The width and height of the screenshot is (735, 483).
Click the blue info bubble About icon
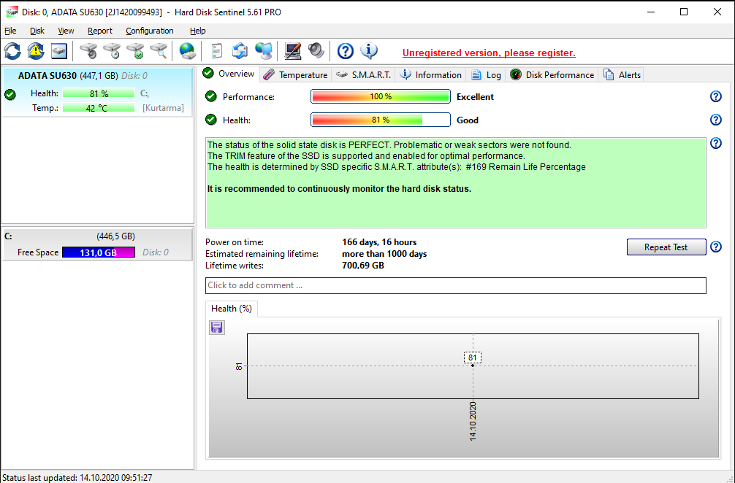click(x=370, y=51)
